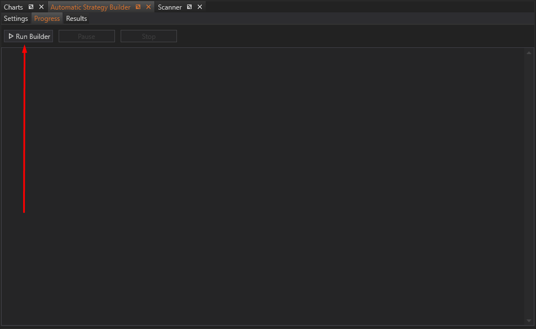The height and width of the screenshot is (329, 536).
Task: Click the scrollbar down arrow
Action: tap(529, 321)
